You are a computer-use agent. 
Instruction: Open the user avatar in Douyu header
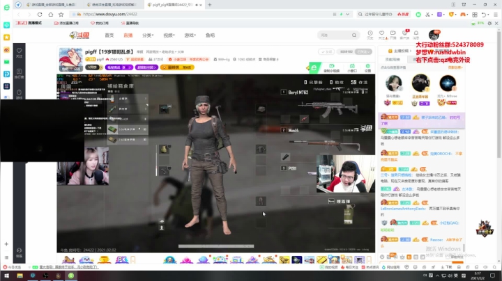434,35
